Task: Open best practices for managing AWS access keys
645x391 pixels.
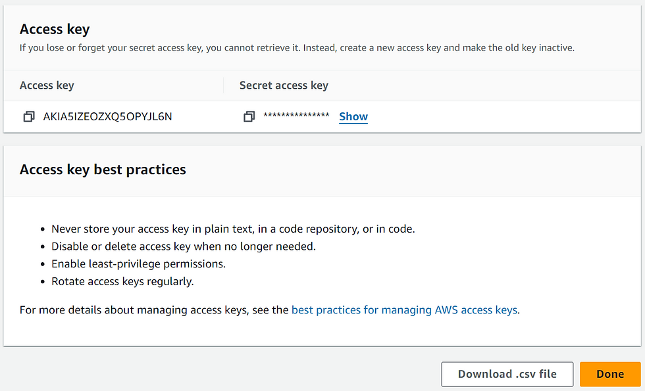Action: (404, 310)
